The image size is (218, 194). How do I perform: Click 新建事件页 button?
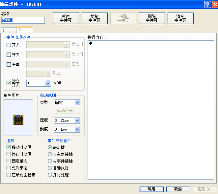pyautogui.click(x=66, y=18)
